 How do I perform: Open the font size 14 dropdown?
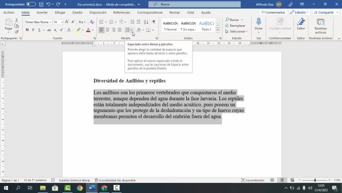point(62,22)
